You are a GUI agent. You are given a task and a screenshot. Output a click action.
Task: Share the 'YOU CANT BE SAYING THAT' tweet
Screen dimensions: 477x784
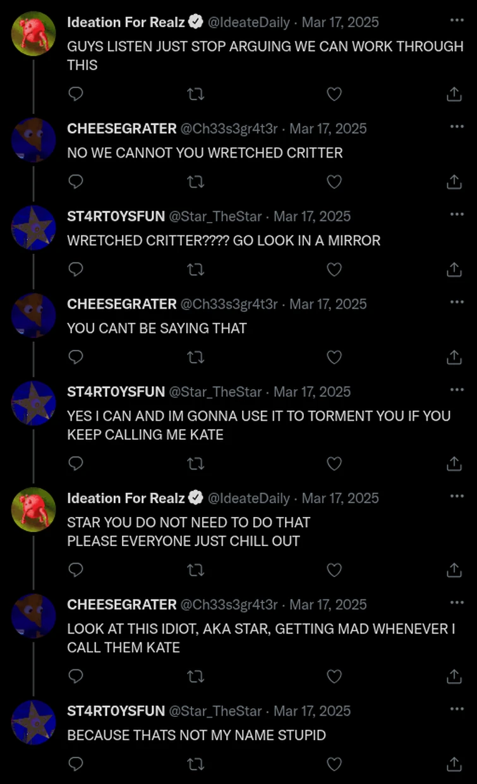tap(454, 358)
